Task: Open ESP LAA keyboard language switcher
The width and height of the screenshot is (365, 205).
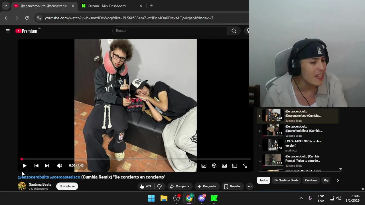Action: tap(321, 198)
